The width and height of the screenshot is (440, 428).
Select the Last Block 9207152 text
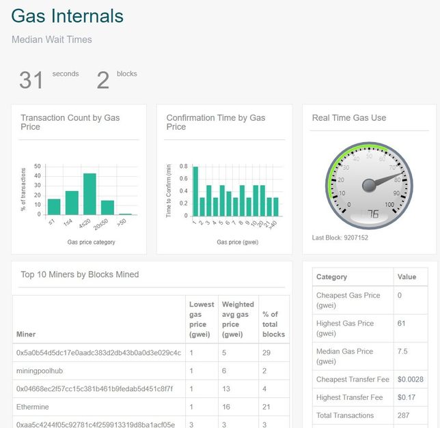[340, 238]
